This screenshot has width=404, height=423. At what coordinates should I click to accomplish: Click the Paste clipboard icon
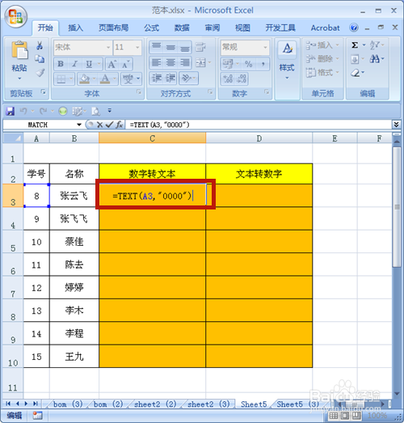coord(19,50)
